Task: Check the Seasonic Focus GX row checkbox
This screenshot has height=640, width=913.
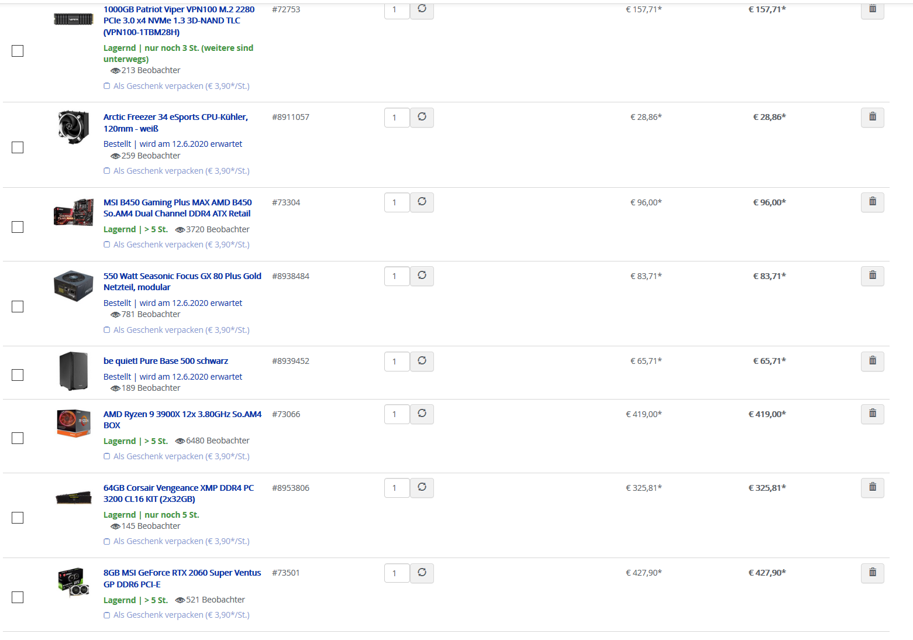Action: (18, 307)
